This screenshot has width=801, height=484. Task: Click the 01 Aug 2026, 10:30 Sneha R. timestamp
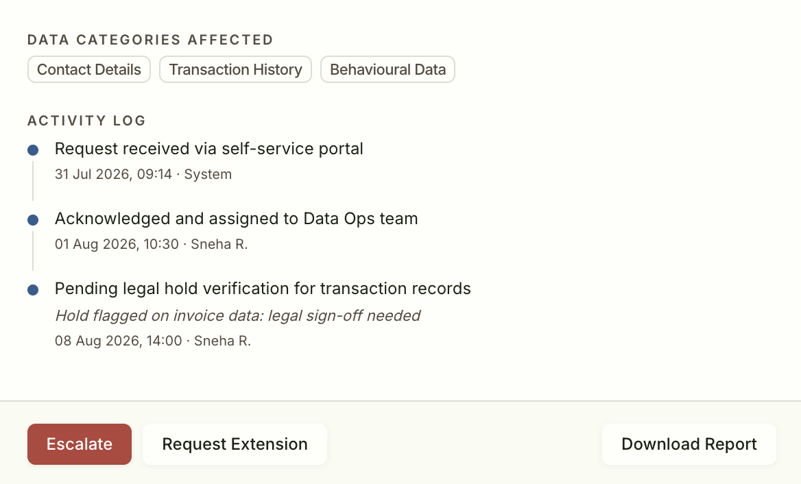(x=151, y=244)
